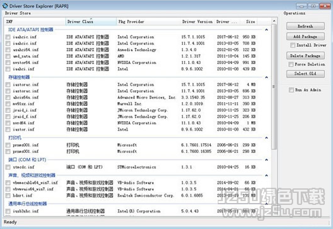Sort by the Pkg Provider column header

coord(148,22)
